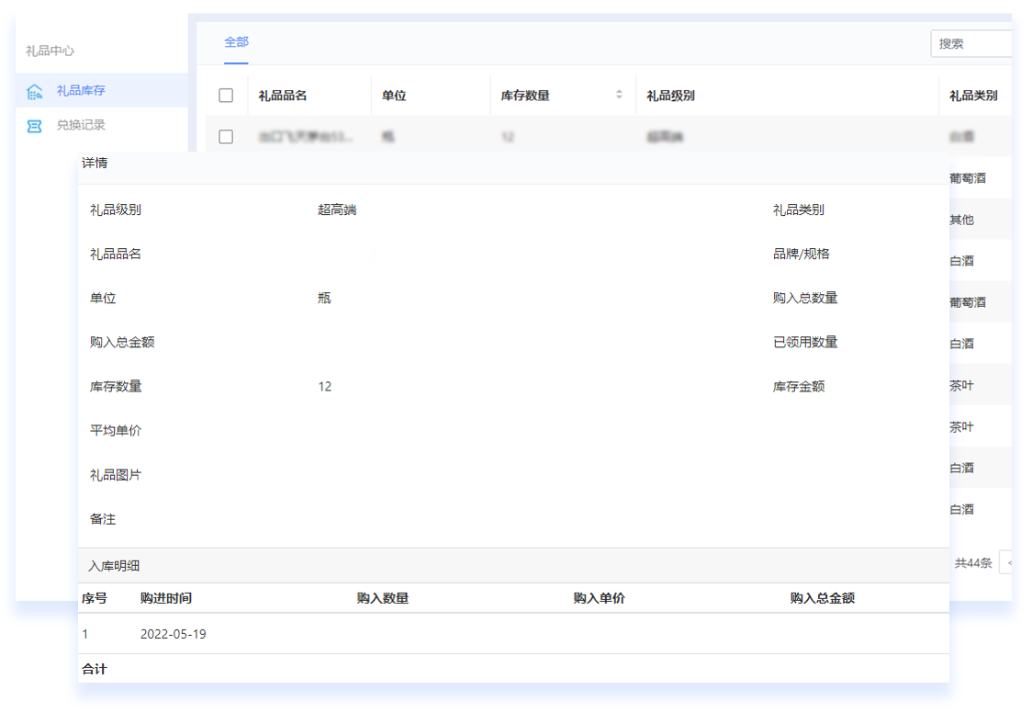Switch to the 全部 tab
This screenshot has height=713, width=1032.
[x=236, y=42]
